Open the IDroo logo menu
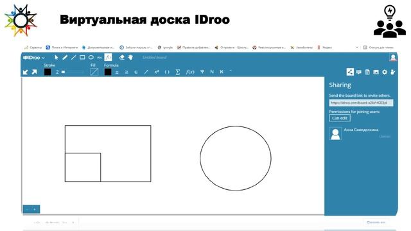Viewport: 411px width, 231px height. (34, 58)
